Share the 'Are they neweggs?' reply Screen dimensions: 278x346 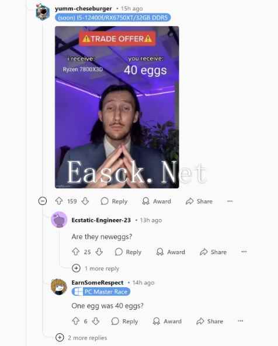pyautogui.click(x=213, y=252)
